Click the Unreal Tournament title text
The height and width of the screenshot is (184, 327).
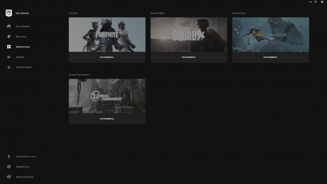79,75
